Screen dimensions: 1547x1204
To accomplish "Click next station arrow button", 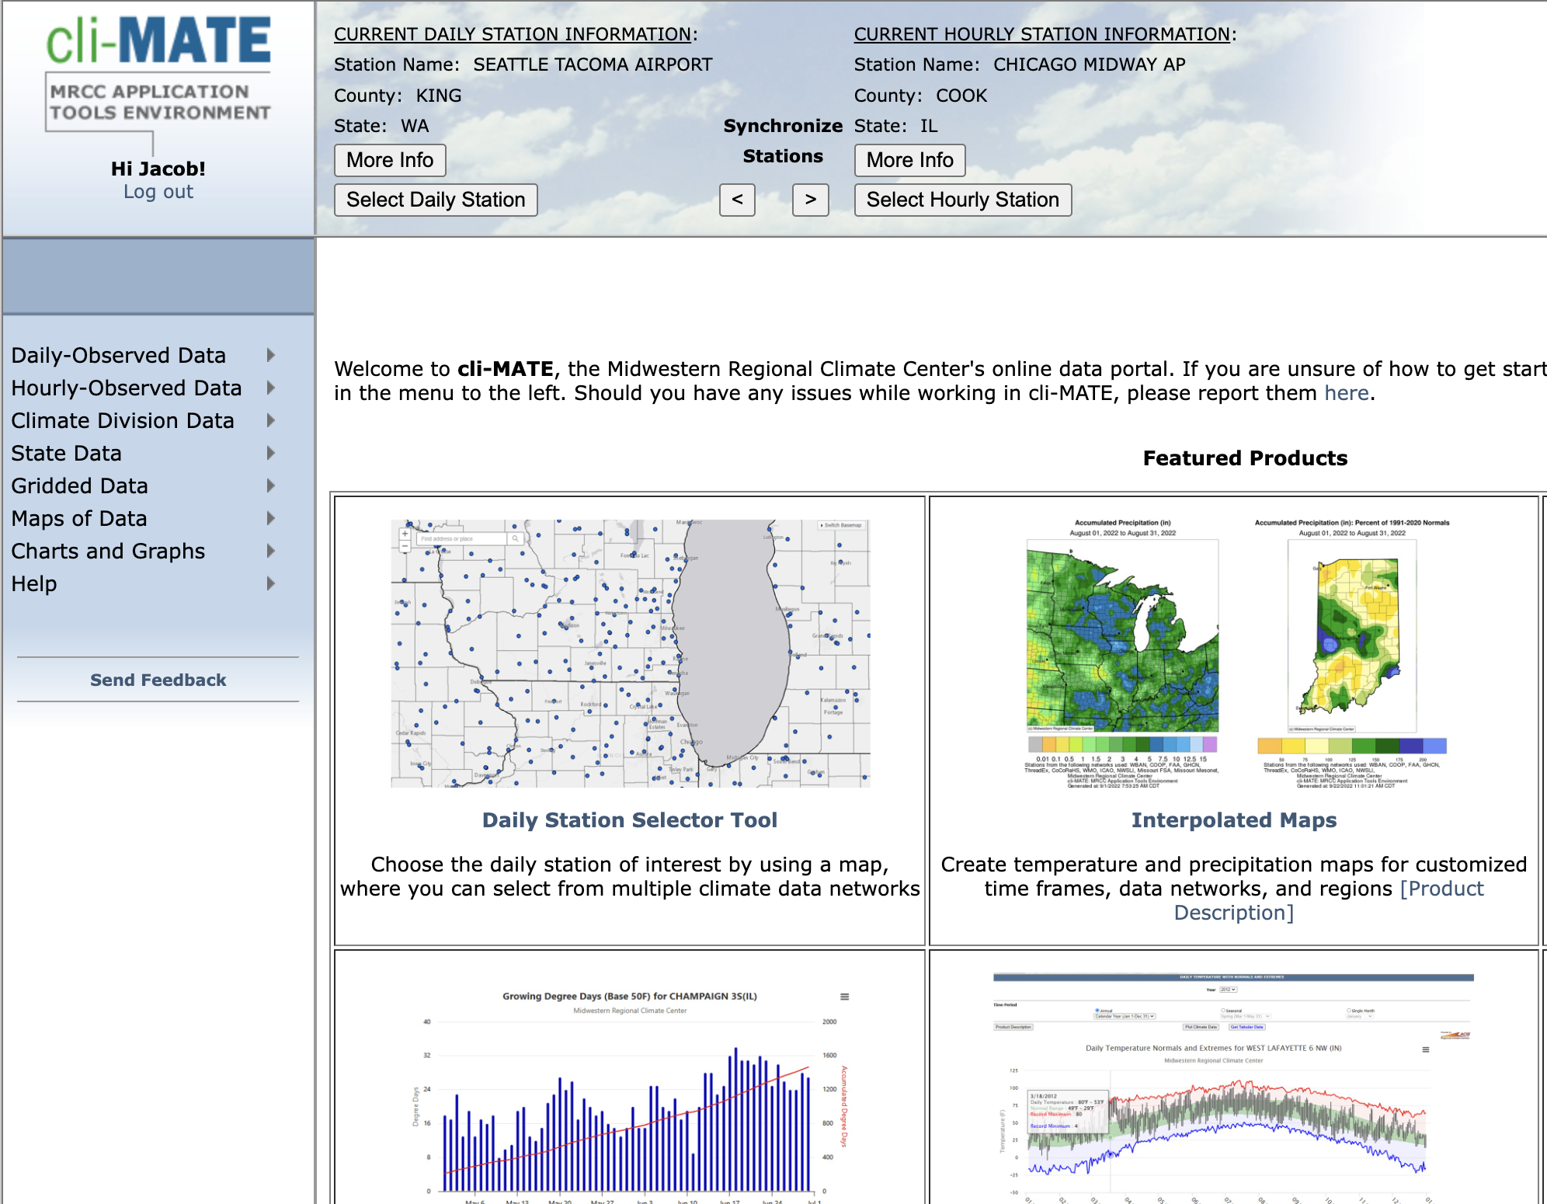I will pyautogui.click(x=810, y=200).
